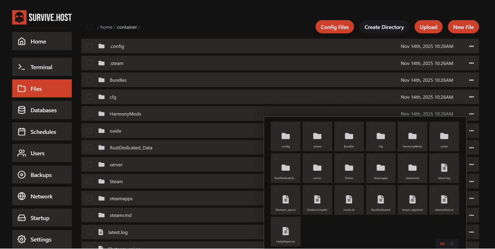Viewport: 495px width, 249px height.
Task: Tick the select-all checkbox beside breadcrumb
Action: [89, 27]
